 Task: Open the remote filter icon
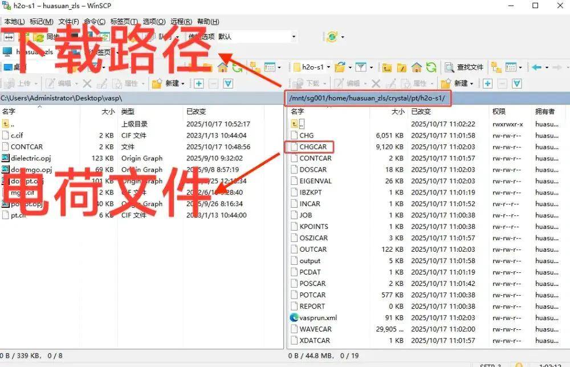[x=360, y=67]
